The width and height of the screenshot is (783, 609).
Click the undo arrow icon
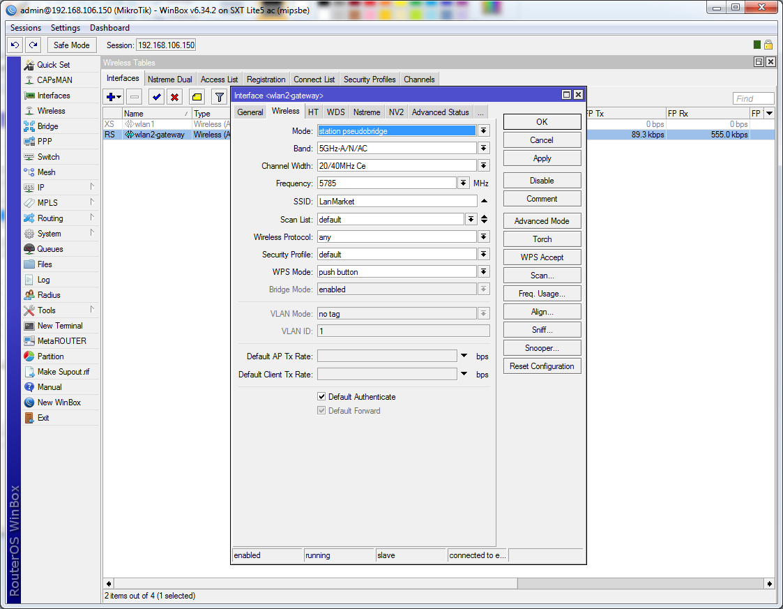(x=15, y=45)
